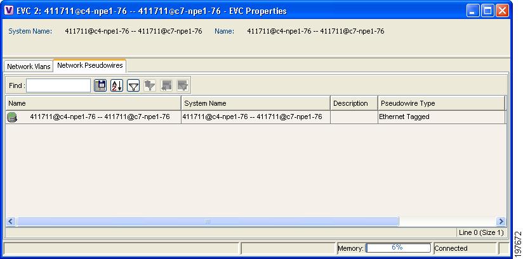Close the EVC Properties window
The image size is (523, 259).
point(502,11)
